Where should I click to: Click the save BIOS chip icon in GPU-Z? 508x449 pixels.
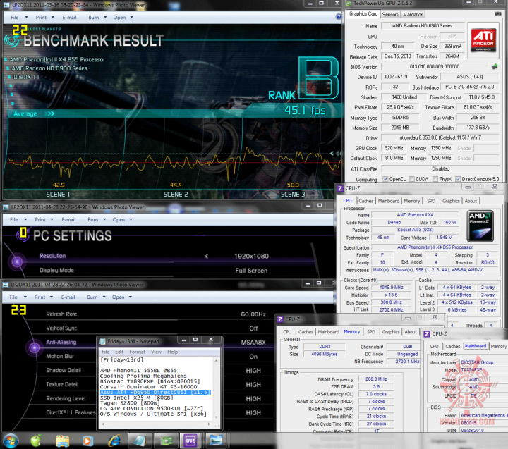[x=495, y=67]
